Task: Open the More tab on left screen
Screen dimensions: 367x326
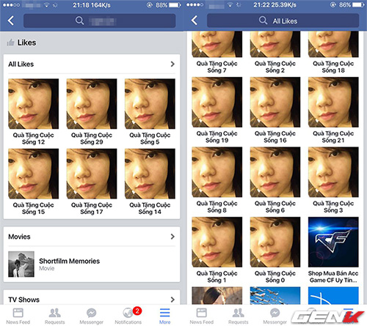Action: tap(165, 316)
